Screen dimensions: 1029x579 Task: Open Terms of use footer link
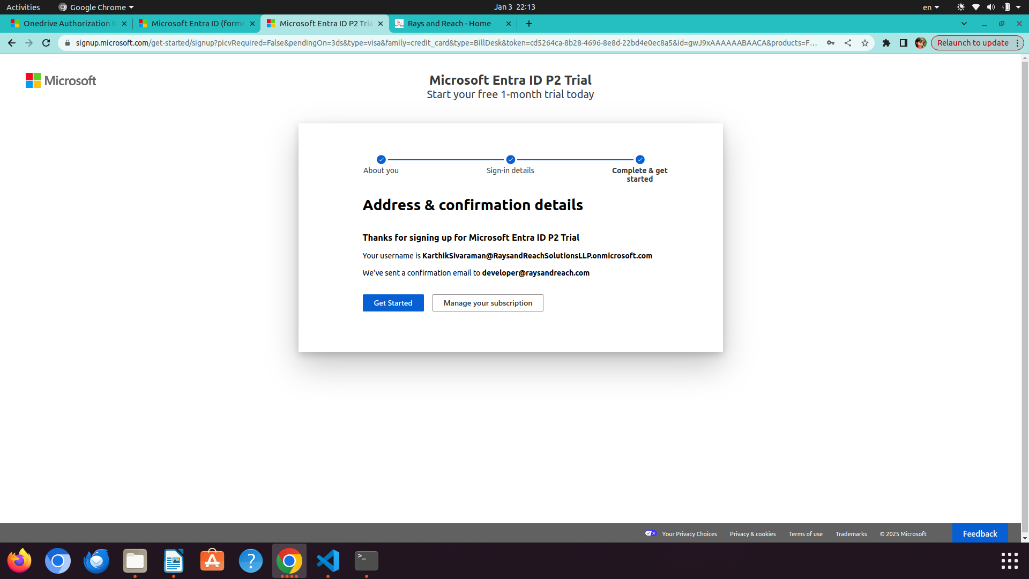pyautogui.click(x=806, y=534)
